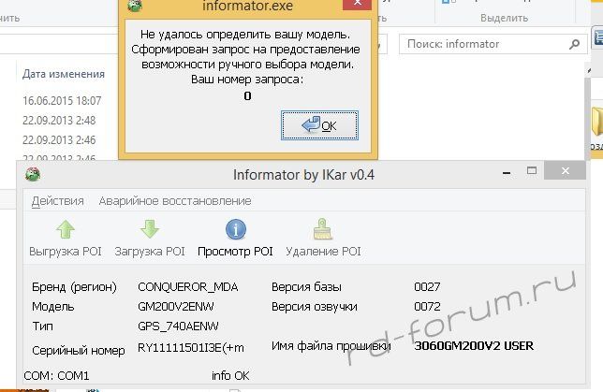Click the Удаление POI brush icon

(322, 229)
